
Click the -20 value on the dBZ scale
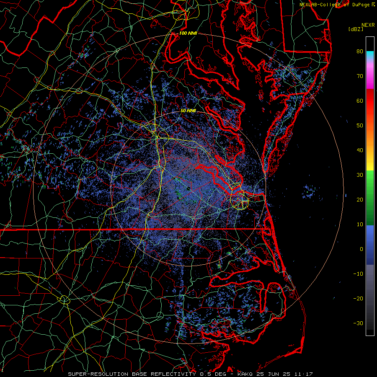[358, 299]
